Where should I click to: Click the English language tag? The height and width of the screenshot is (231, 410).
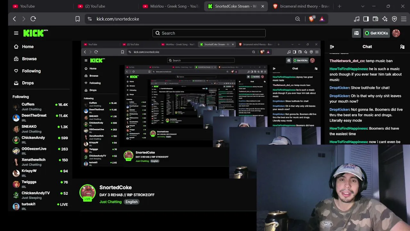coord(132,202)
